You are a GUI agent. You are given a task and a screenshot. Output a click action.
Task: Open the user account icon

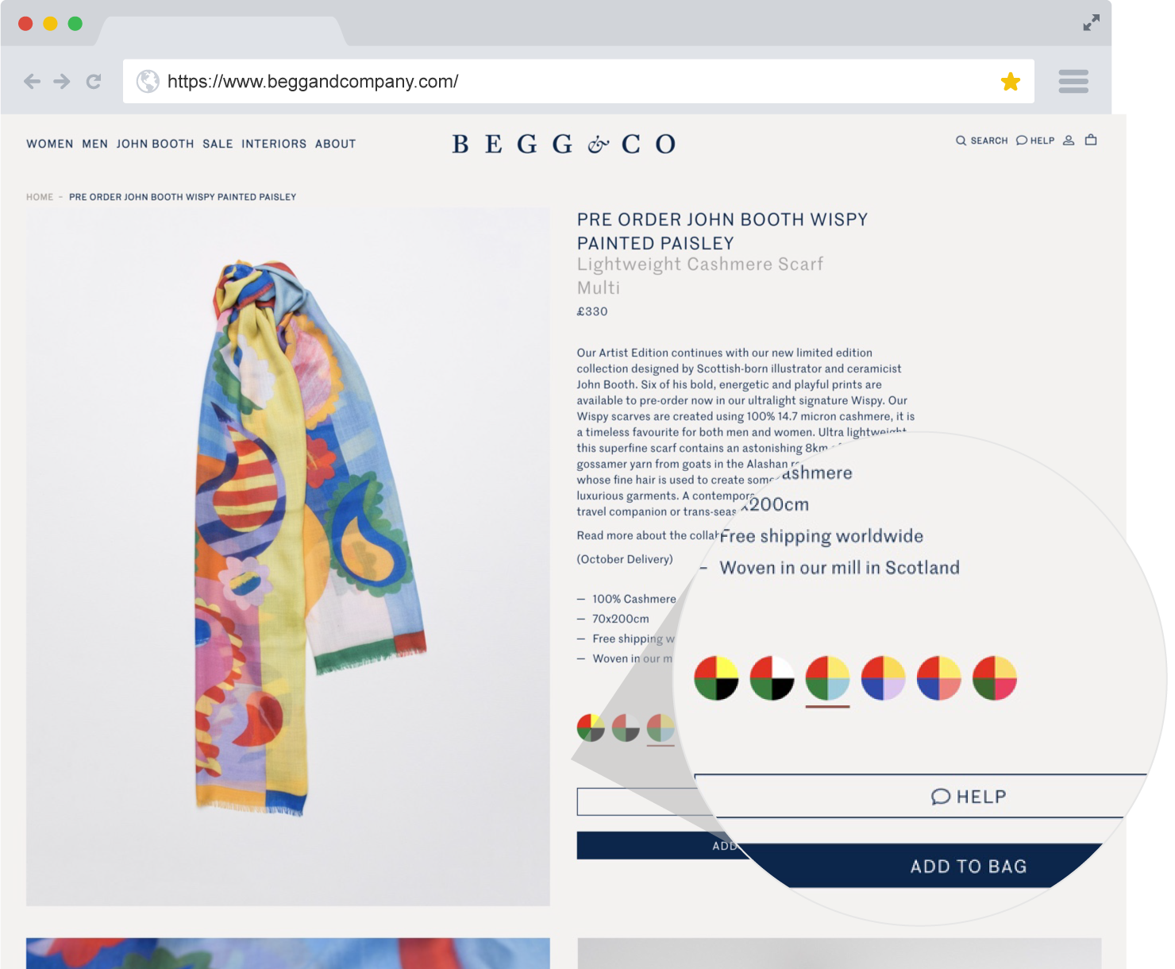point(1069,140)
